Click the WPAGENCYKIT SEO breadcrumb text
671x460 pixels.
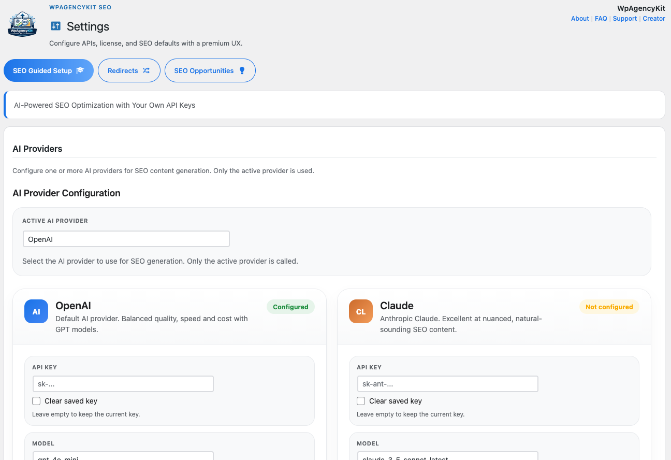pos(80,7)
